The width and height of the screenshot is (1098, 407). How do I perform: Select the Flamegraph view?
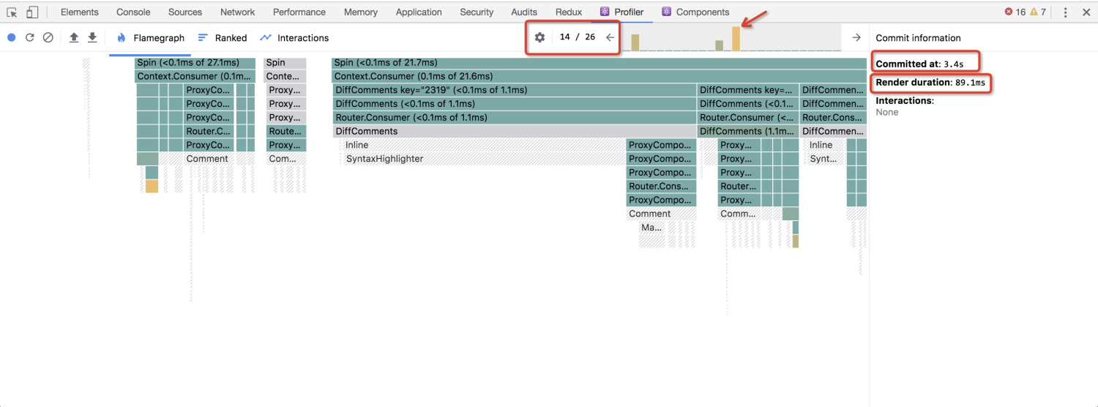point(150,37)
